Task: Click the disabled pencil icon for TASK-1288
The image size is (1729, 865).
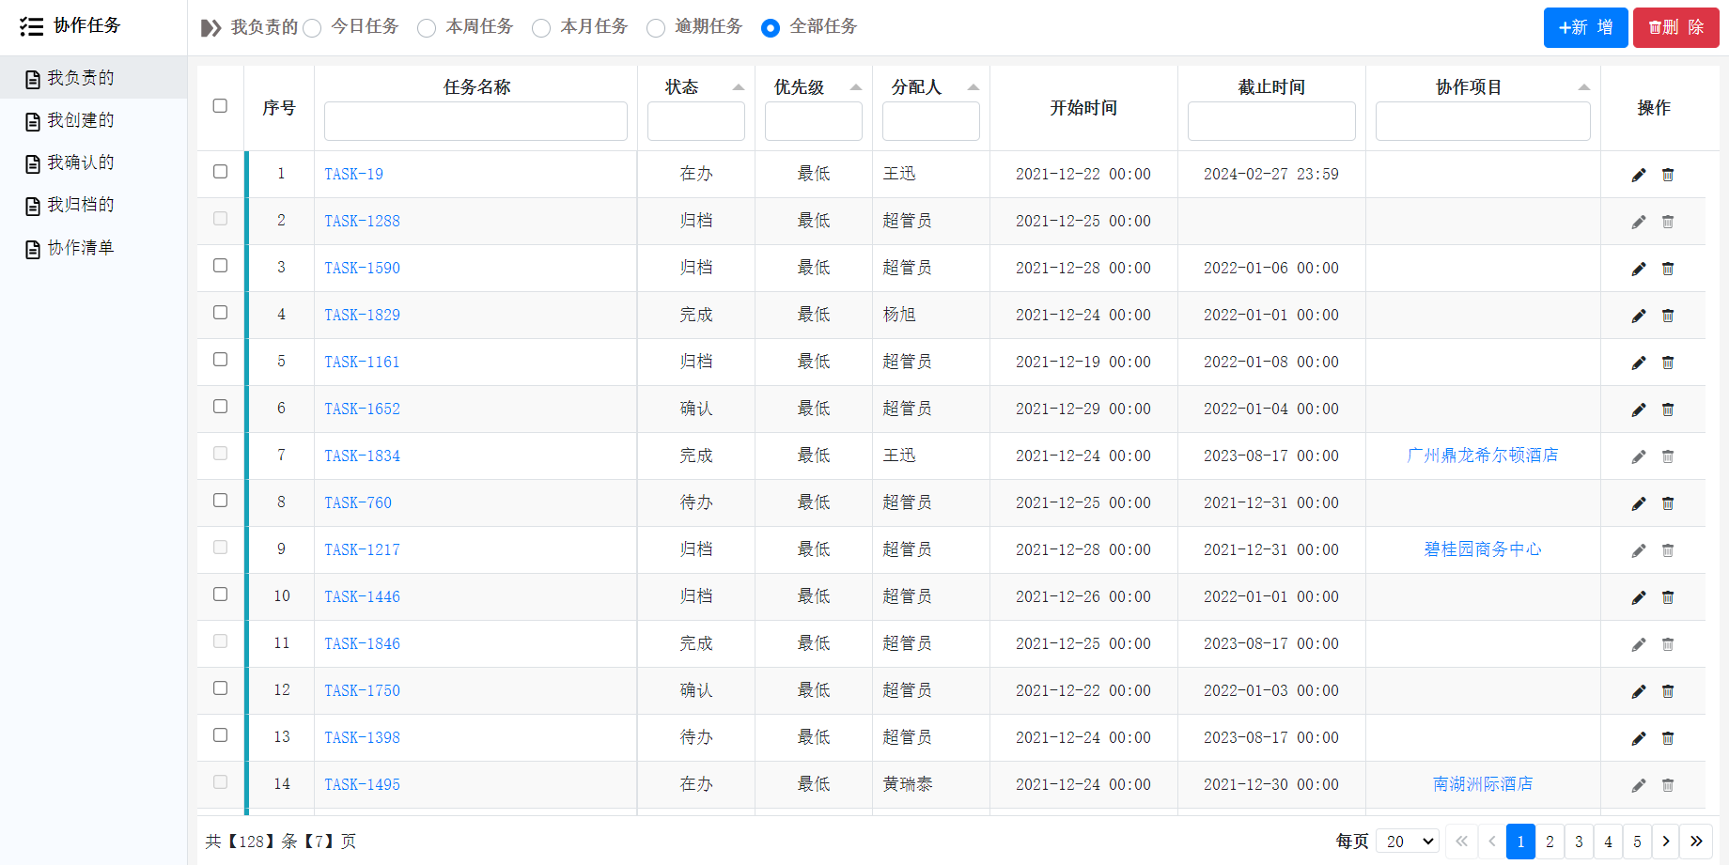Action: (1639, 222)
